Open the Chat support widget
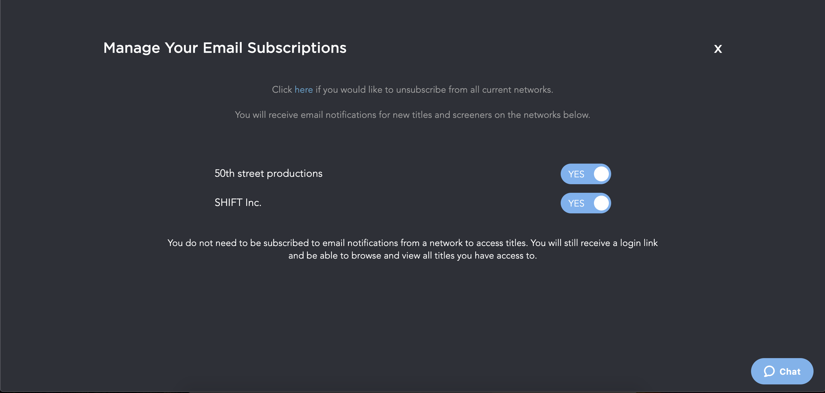This screenshot has width=825, height=393. 782,371
